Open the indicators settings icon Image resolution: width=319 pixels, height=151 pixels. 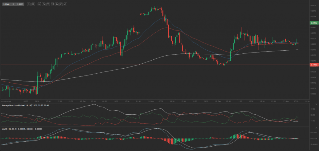click(48, 4)
